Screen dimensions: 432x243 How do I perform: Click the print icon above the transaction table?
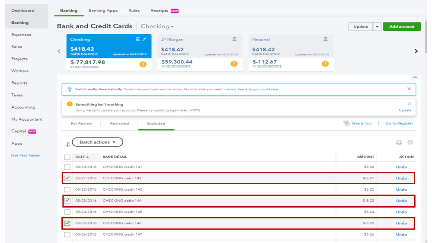[x=399, y=142]
